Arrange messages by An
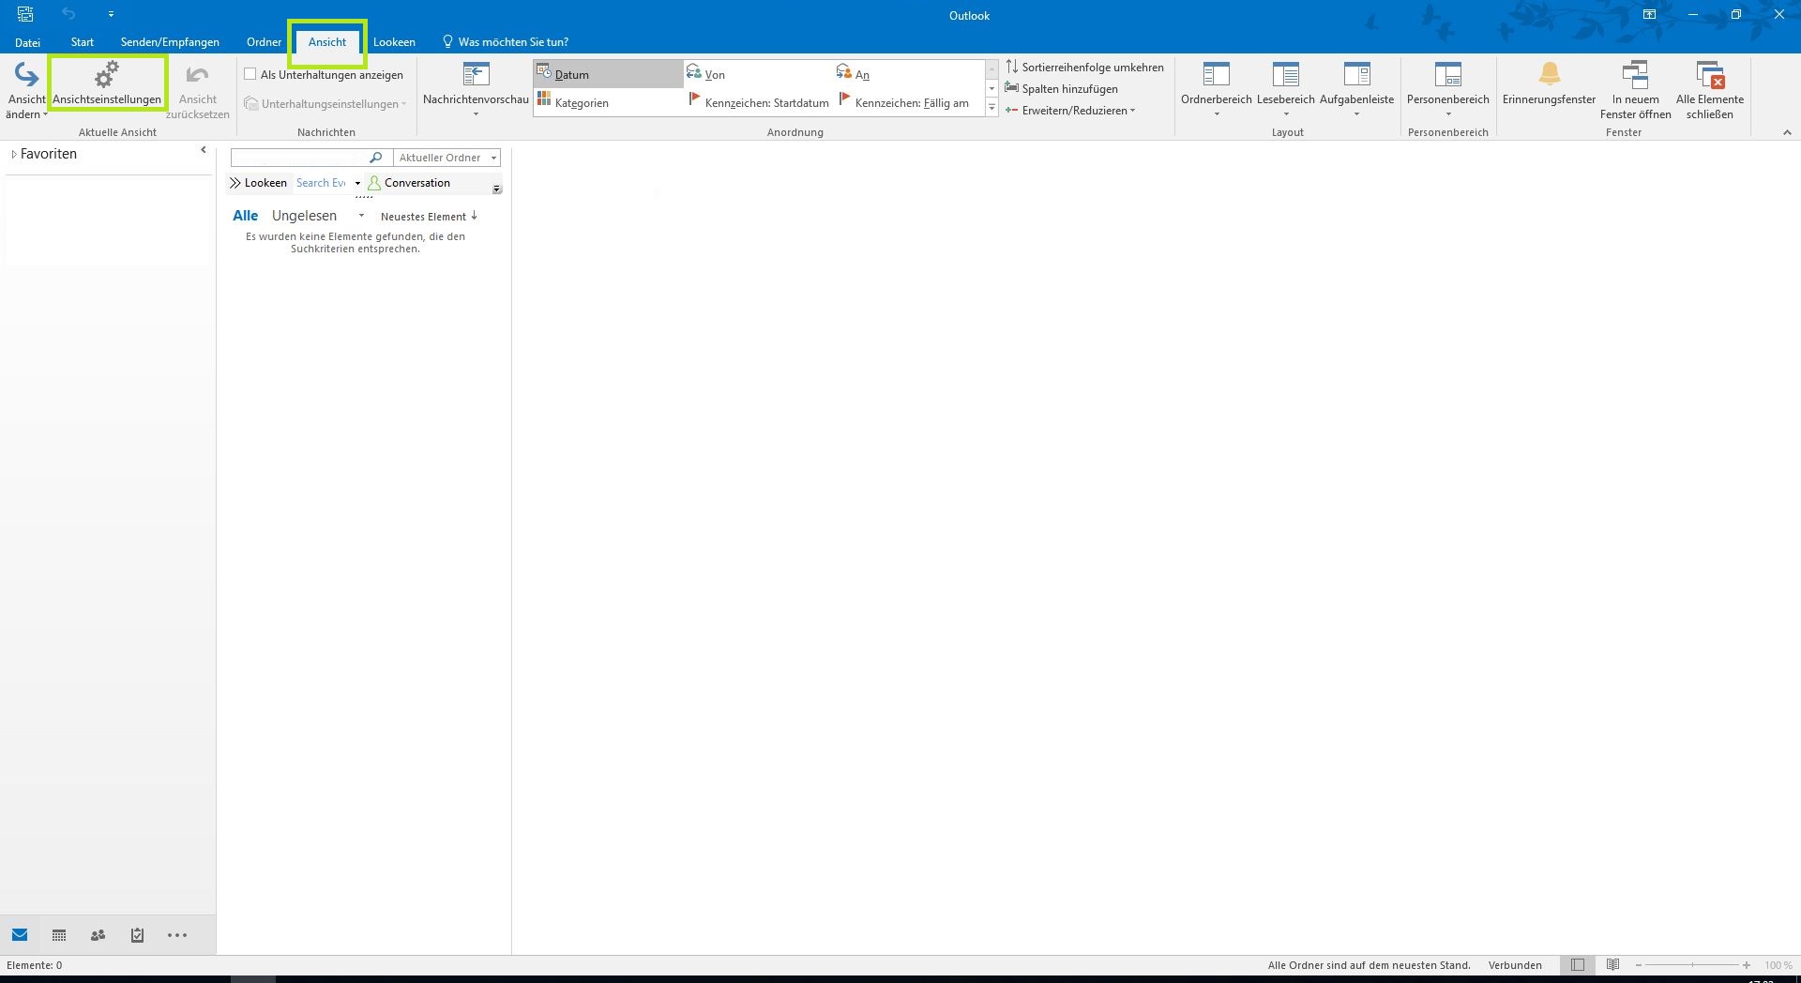The height and width of the screenshot is (983, 1801). coord(908,74)
